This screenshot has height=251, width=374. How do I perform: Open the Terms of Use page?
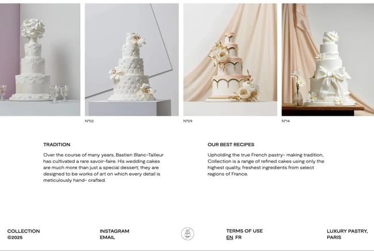(x=245, y=231)
